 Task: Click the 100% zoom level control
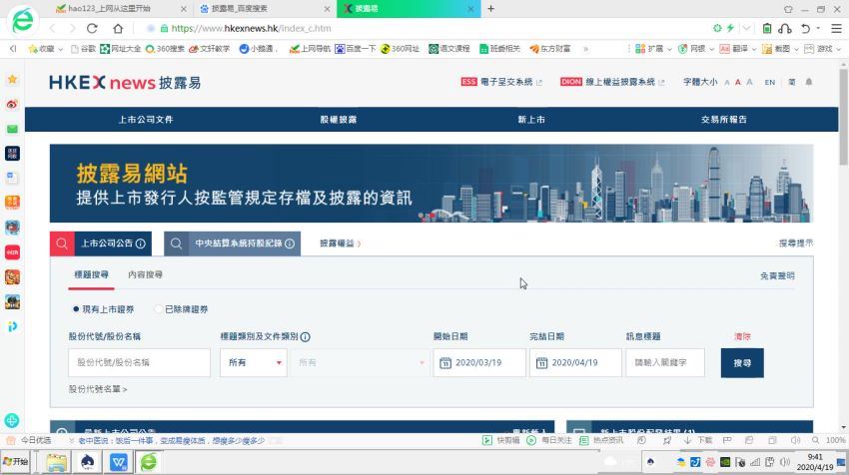(835, 440)
